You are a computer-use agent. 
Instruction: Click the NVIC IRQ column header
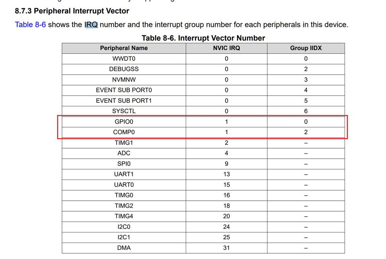pyautogui.click(x=226, y=48)
